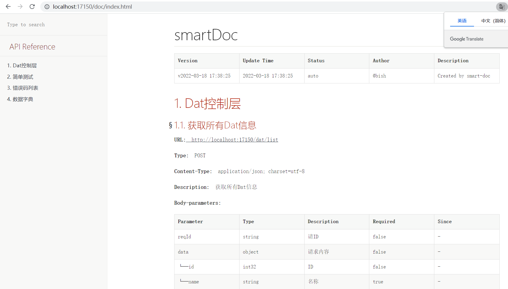The width and height of the screenshot is (508, 289).
Task: Click the auto status cell
Action: (337, 76)
